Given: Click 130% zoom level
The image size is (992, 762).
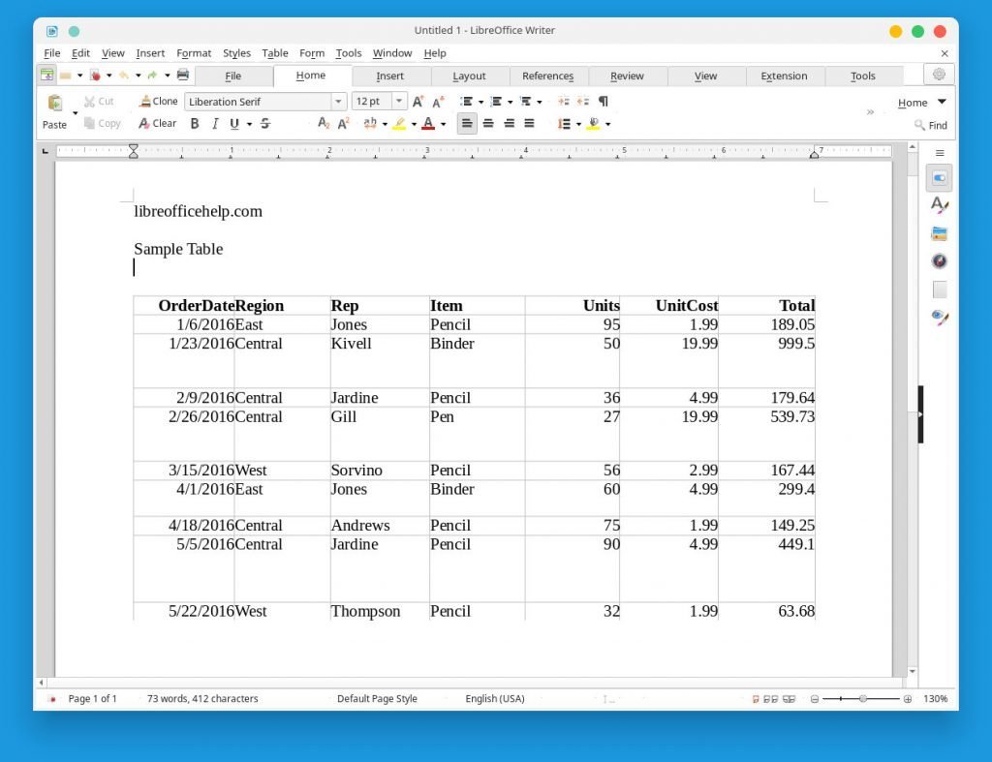Looking at the screenshot, I should (x=935, y=699).
